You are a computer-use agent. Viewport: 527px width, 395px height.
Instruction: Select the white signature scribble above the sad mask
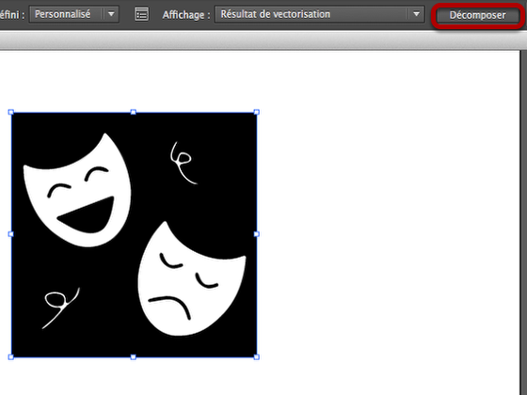tap(184, 163)
